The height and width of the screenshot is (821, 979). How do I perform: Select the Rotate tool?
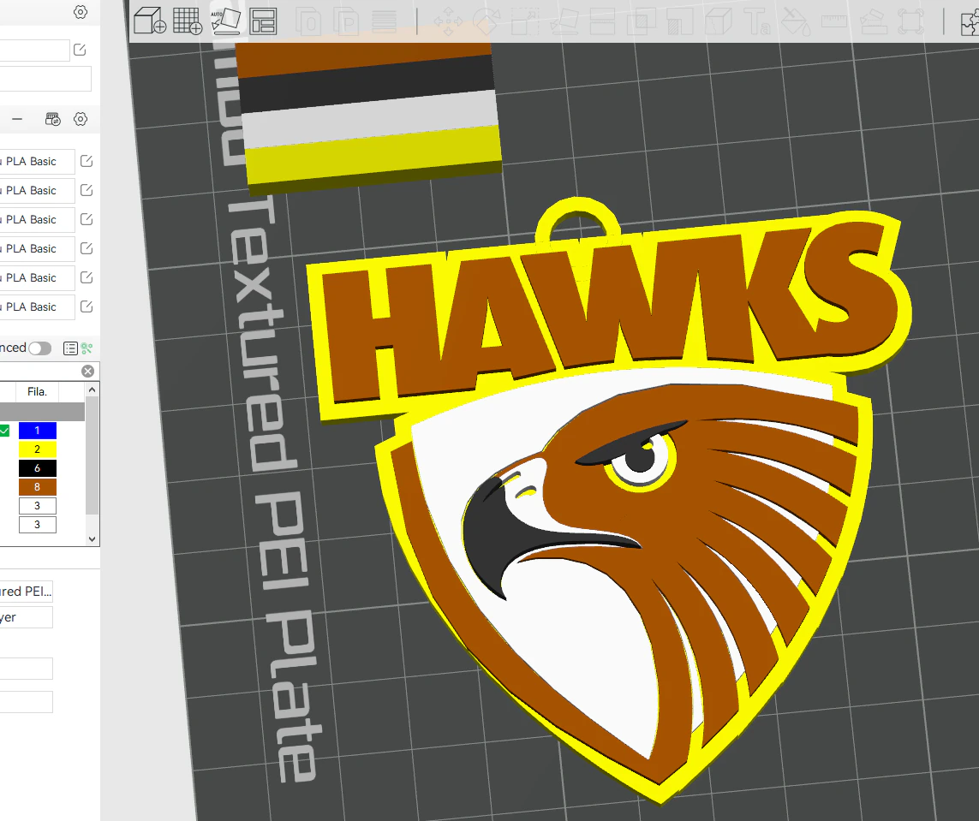(x=487, y=22)
